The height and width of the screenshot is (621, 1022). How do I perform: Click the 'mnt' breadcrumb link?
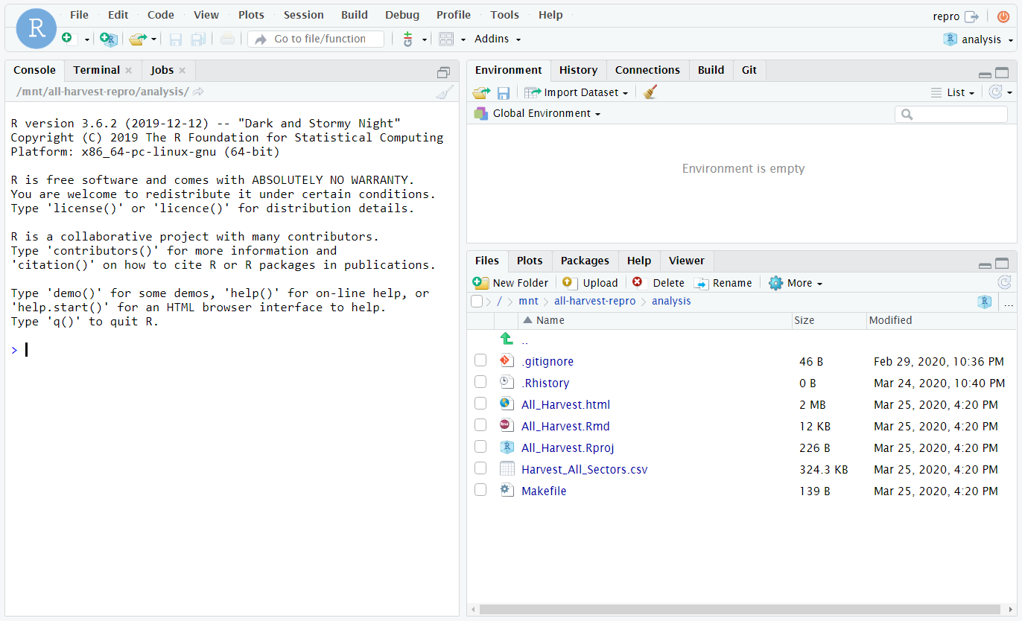click(528, 302)
